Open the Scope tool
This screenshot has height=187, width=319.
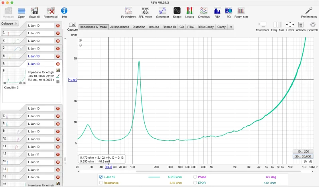[x=177, y=12]
